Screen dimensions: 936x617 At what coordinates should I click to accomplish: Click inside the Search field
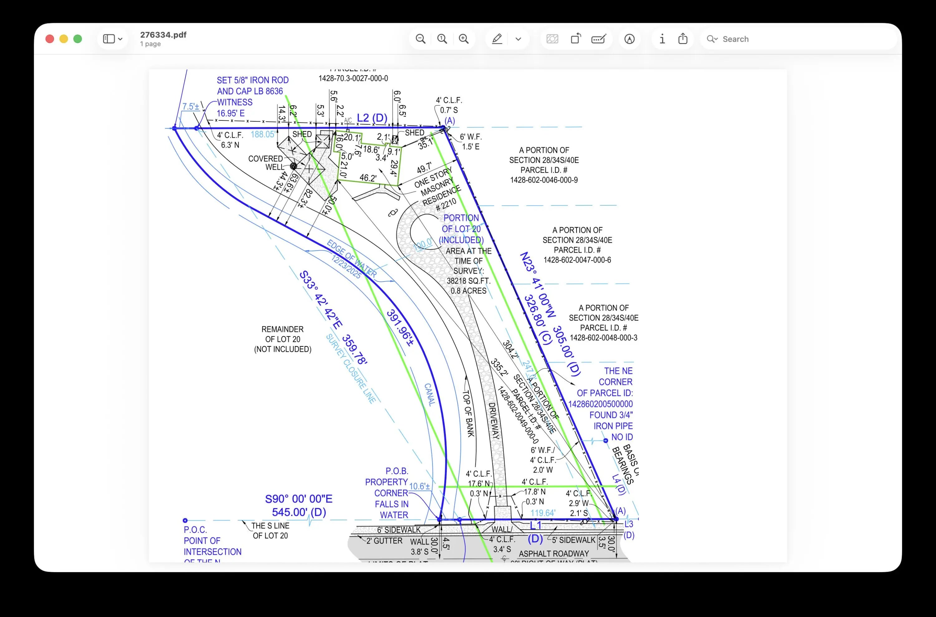click(x=802, y=39)
